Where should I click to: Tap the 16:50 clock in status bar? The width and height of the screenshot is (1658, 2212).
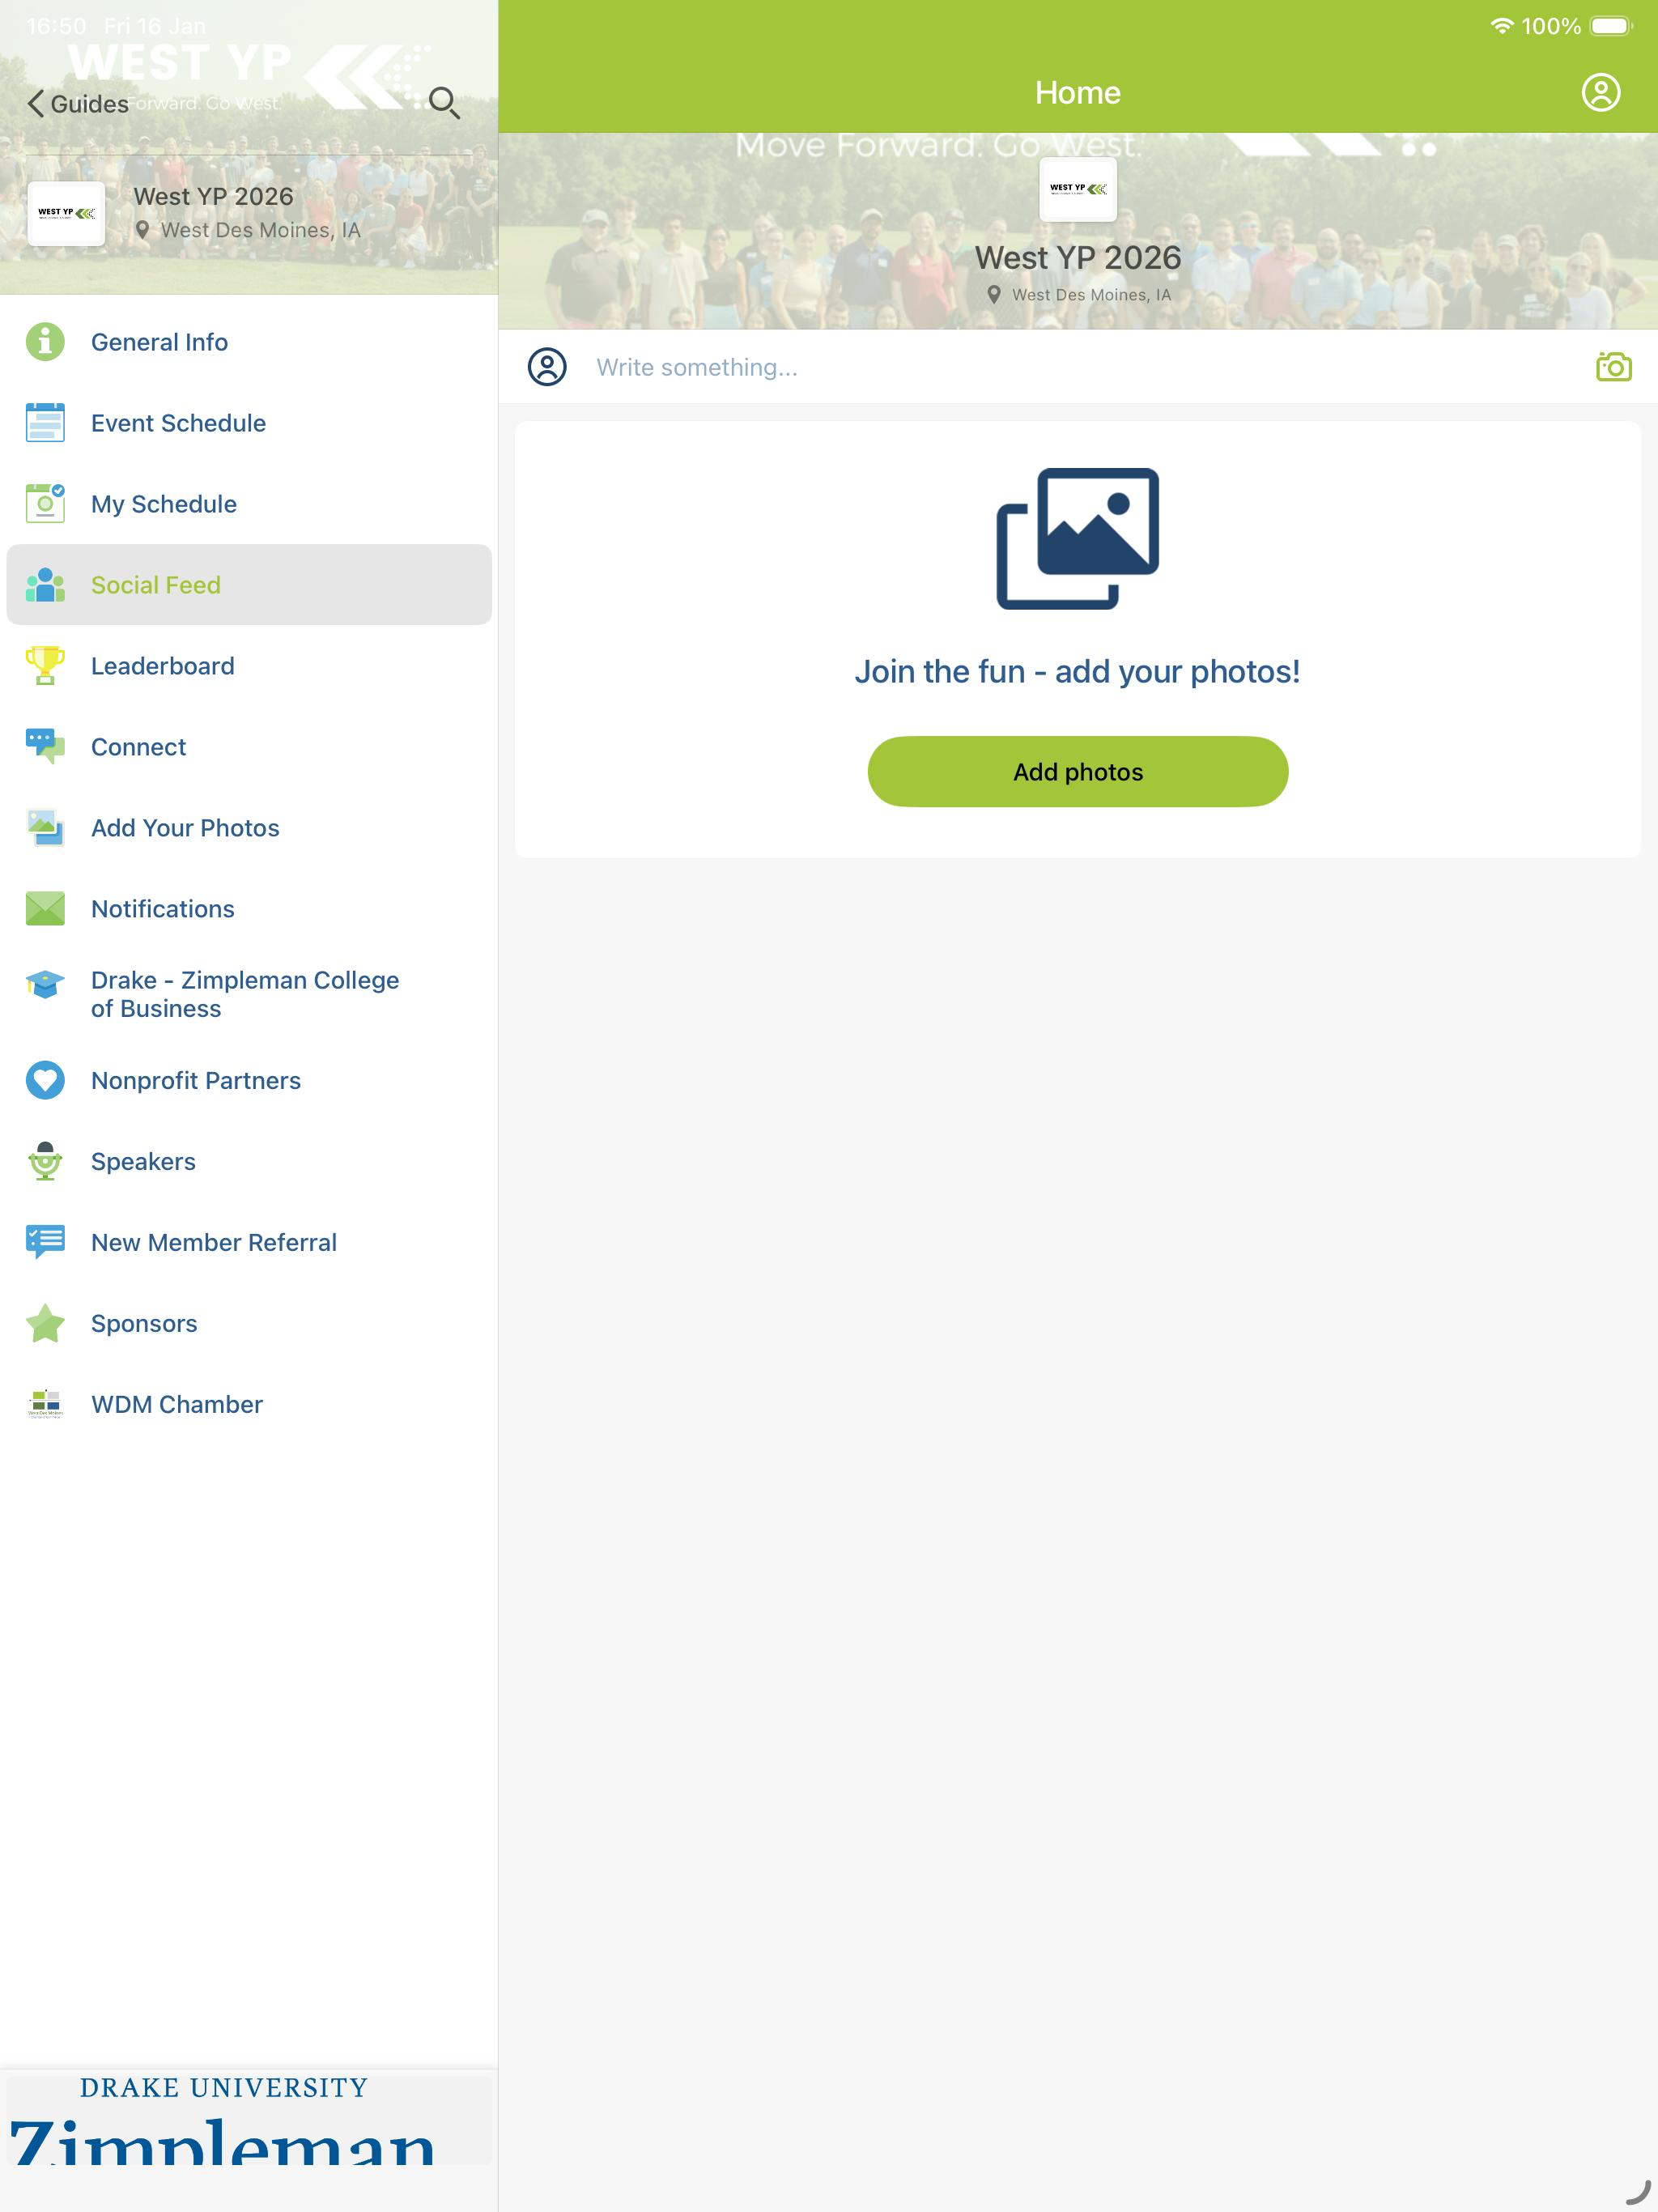[56, 26]
